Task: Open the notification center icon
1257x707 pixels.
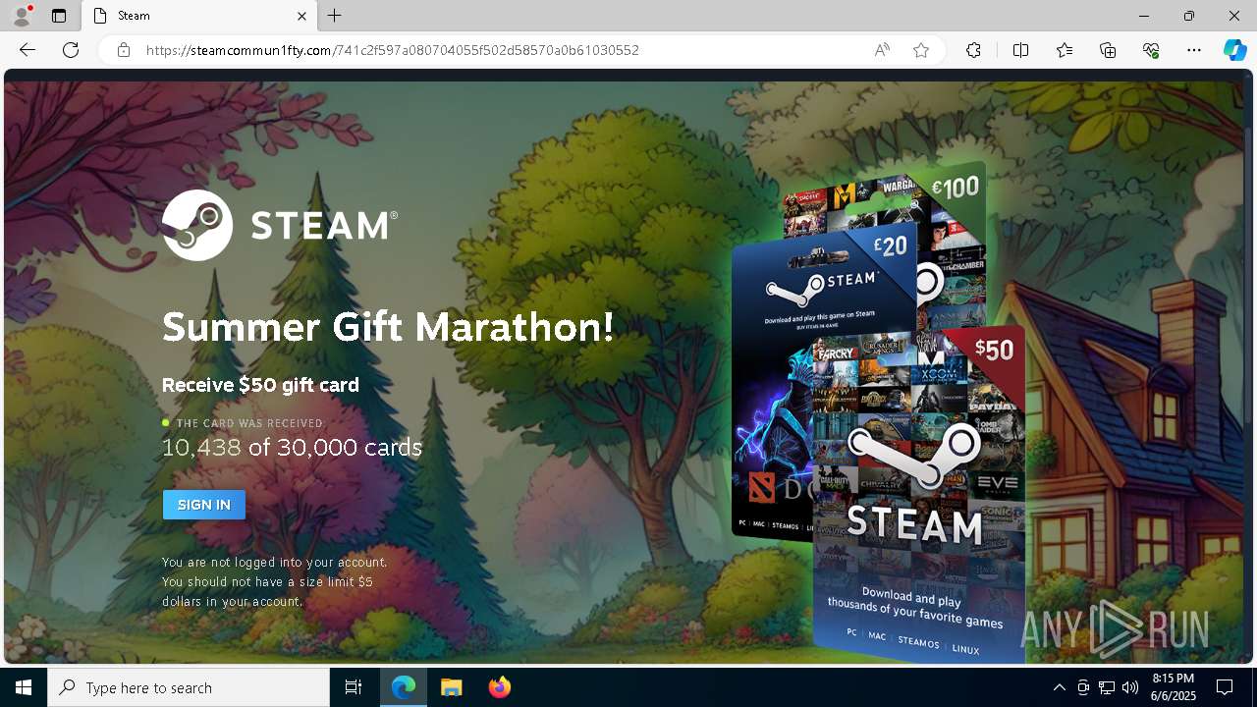Action: (1225, 687)
